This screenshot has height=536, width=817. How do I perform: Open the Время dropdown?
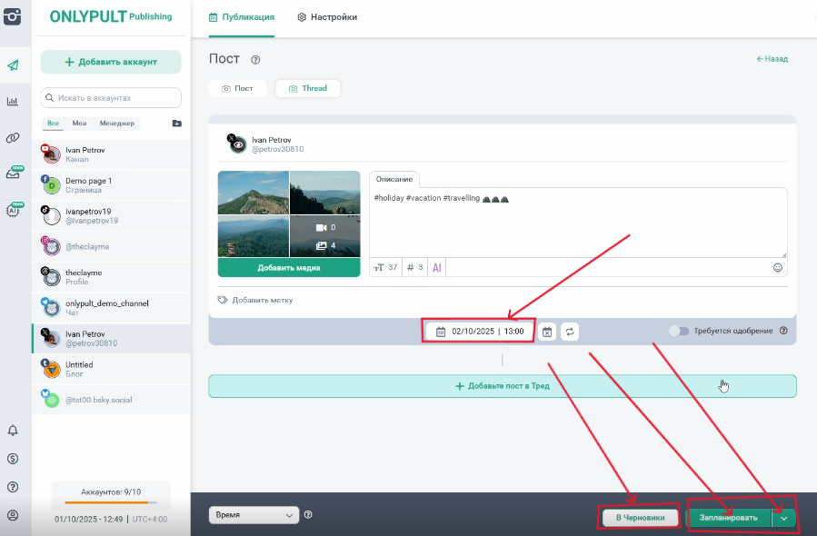click(254, 515)
